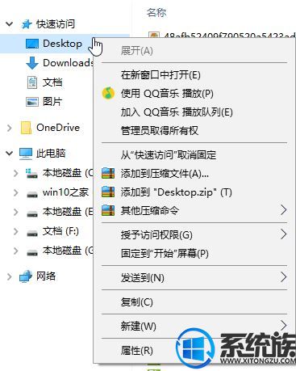Click the OneDrive folder icon
Screen dimensions: 296x371
[x=26, y=128]
